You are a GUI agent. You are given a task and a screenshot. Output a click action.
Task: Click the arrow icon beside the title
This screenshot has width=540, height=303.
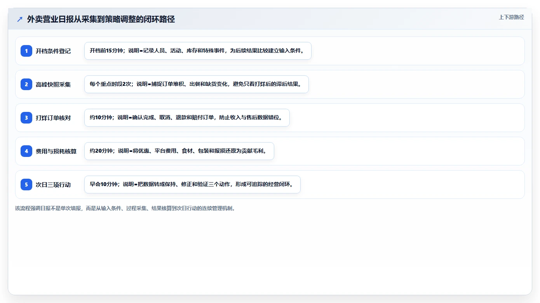(x=20, y=19)
